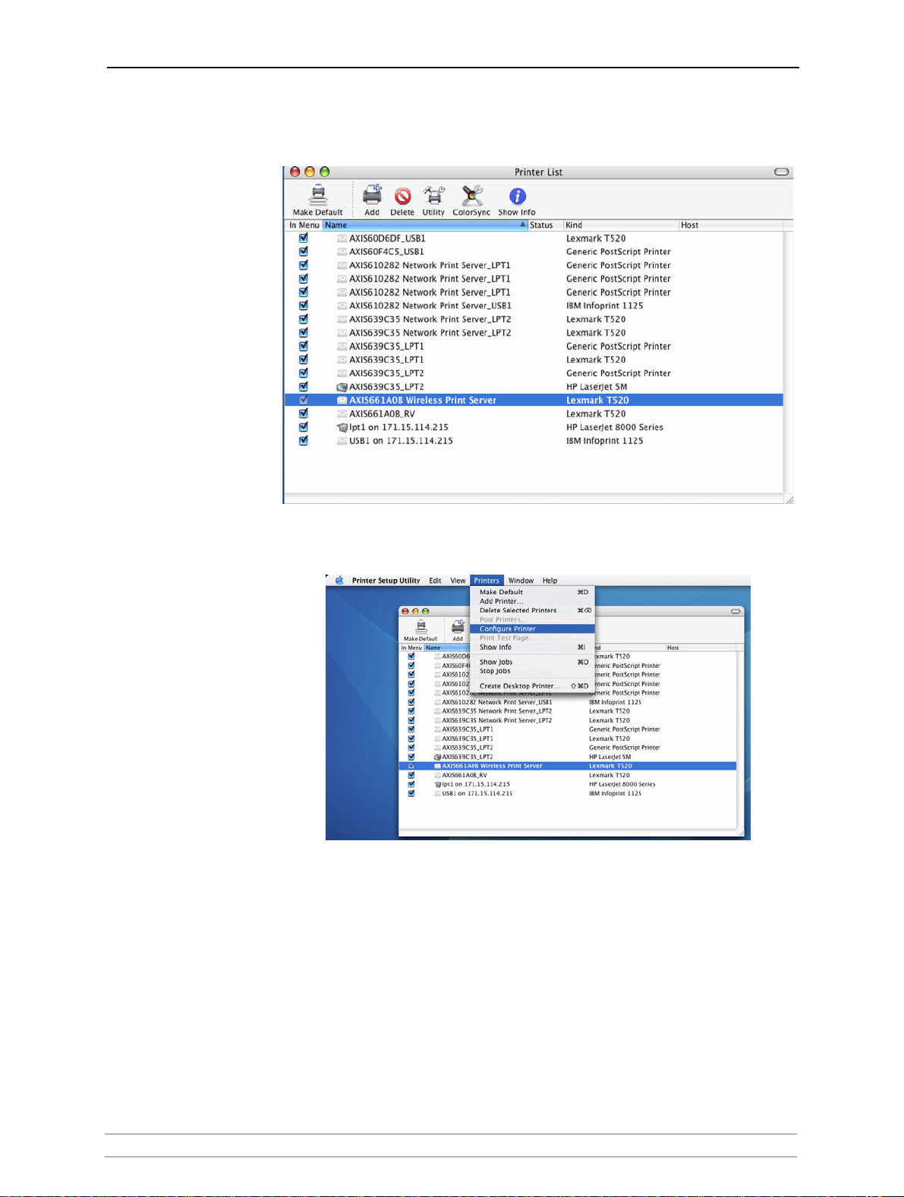Click HP LaserJet 8000 Series kind cell, upper list
The height and width of the screenshot is (1197, 904).
click(x=615, y=427)
